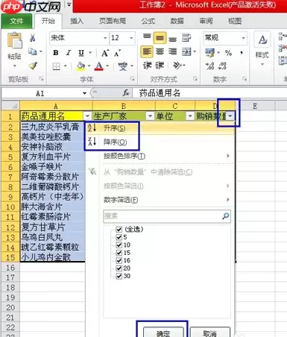Image resolution: width=287 pixels, height=337 pixels.
Task: Uncheck the value 30 checkbox
Action: tap(119, 276)
